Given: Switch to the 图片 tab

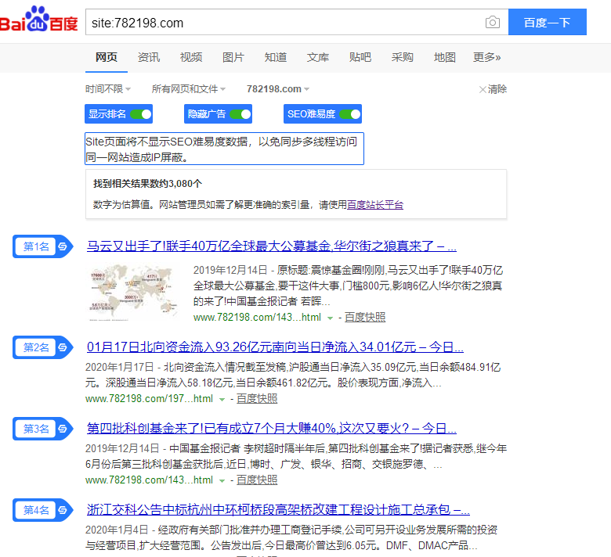Looking at the screenshot, I should click(x=233, y=57).
